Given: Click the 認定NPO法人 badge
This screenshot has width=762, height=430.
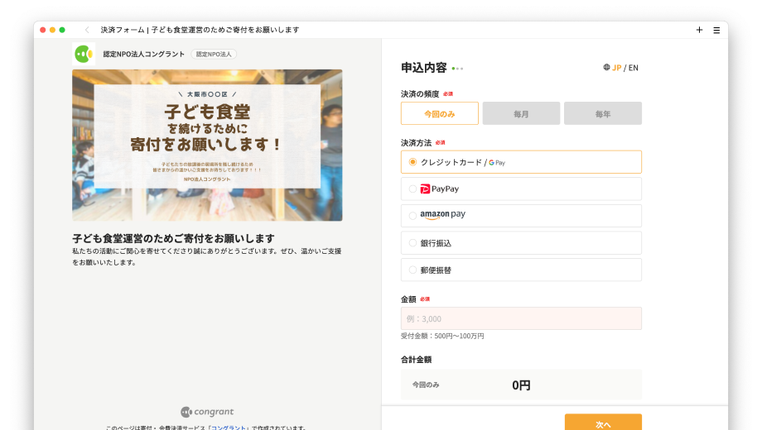Looking at the screenshot, I should [214, 55].
